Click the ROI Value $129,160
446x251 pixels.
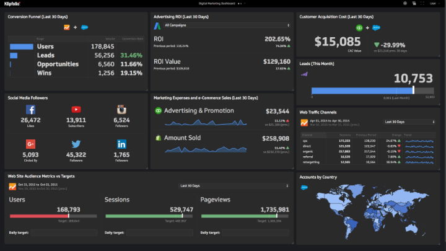point(277,61)
